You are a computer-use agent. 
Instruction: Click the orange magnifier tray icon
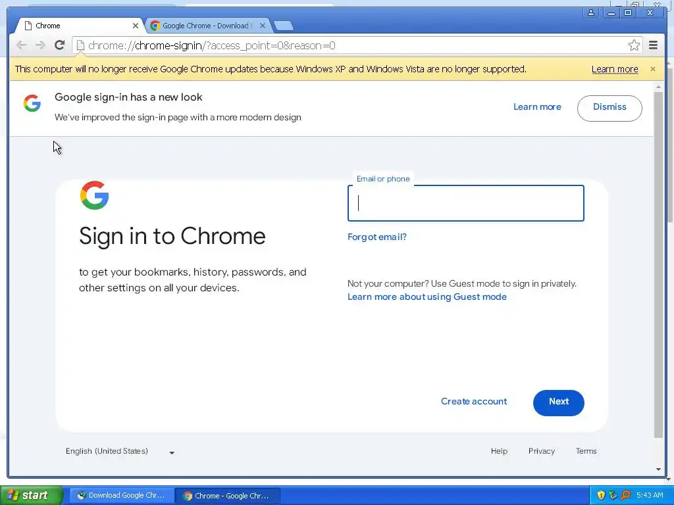(625, 495)
